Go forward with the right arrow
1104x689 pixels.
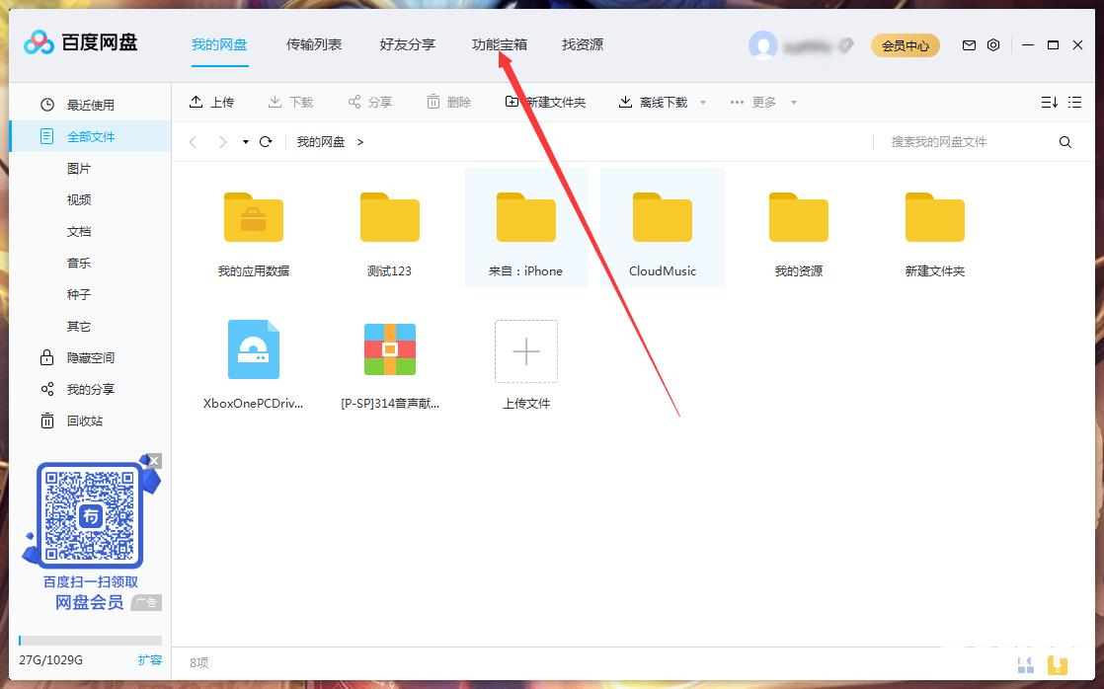pyautogui.click(x=222, y=142)
